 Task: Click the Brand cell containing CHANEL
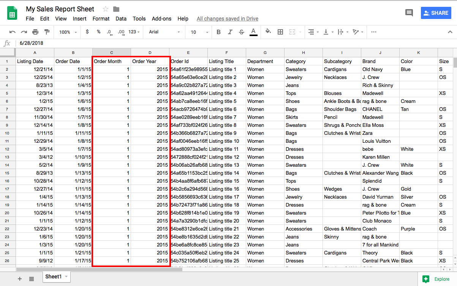click(380, 109)
